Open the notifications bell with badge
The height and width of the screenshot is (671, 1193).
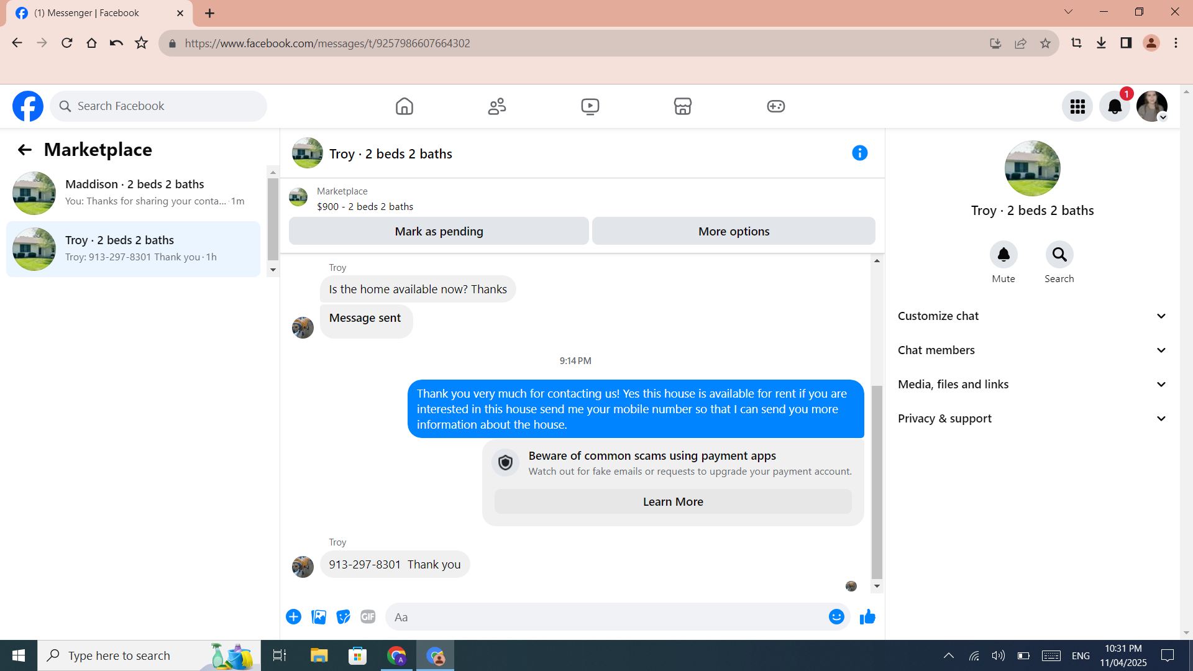click(x=1115, y=106)
